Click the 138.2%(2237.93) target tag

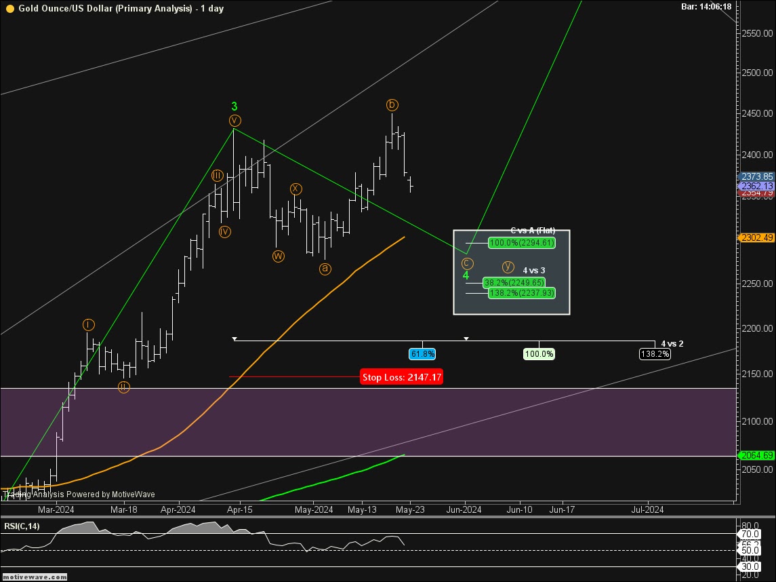522,293
